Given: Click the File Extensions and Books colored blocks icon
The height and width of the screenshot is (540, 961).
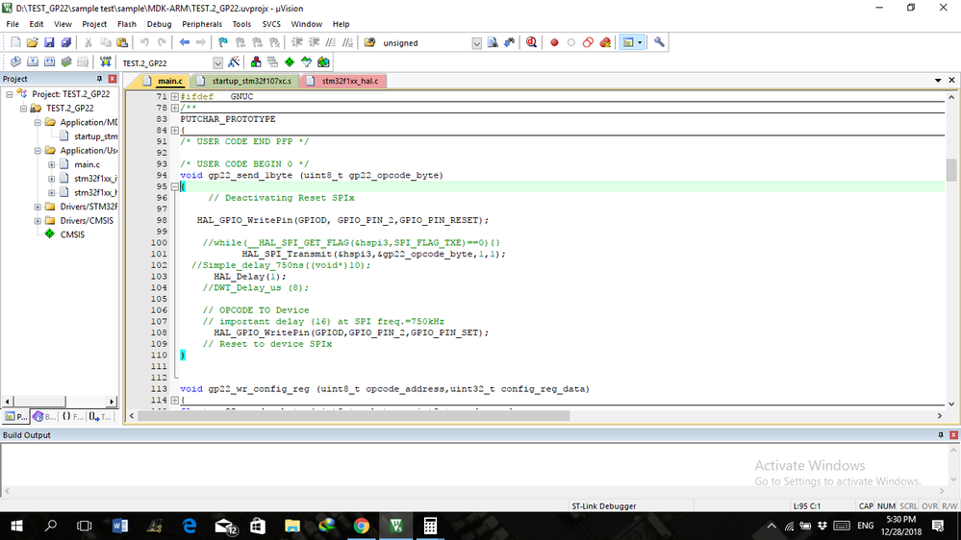Looking at the screenshot, I should click(x=256, y=62).
